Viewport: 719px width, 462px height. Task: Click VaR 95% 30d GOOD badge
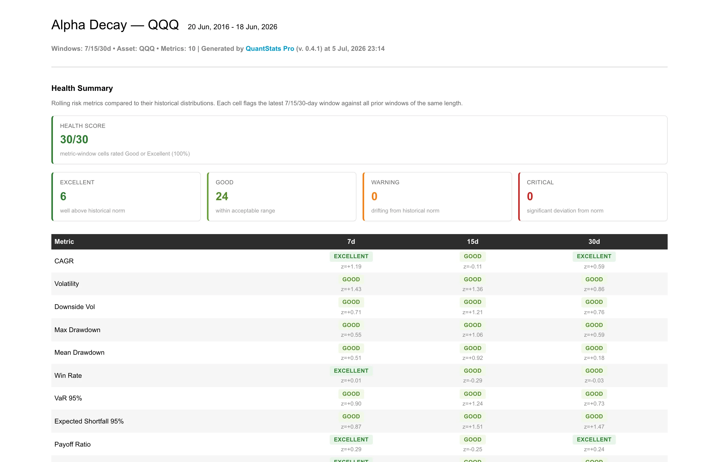594,394
